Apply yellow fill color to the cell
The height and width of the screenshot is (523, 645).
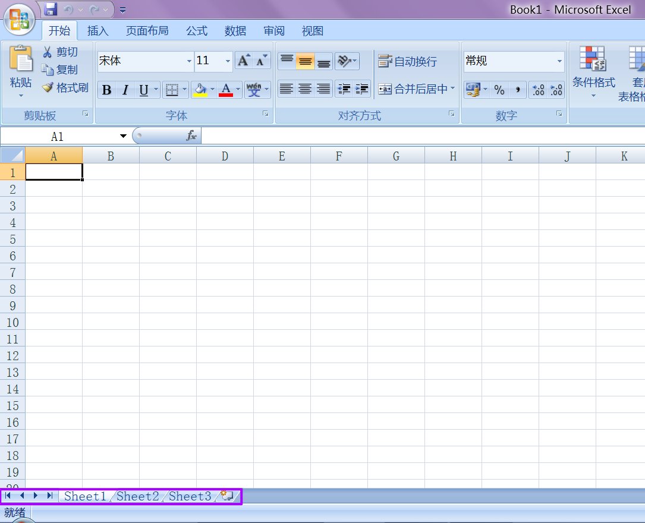(200, 90)
